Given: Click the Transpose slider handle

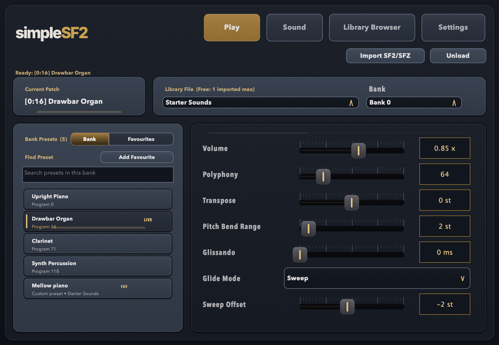Looking at the screenshot, I should pos(352,203).
